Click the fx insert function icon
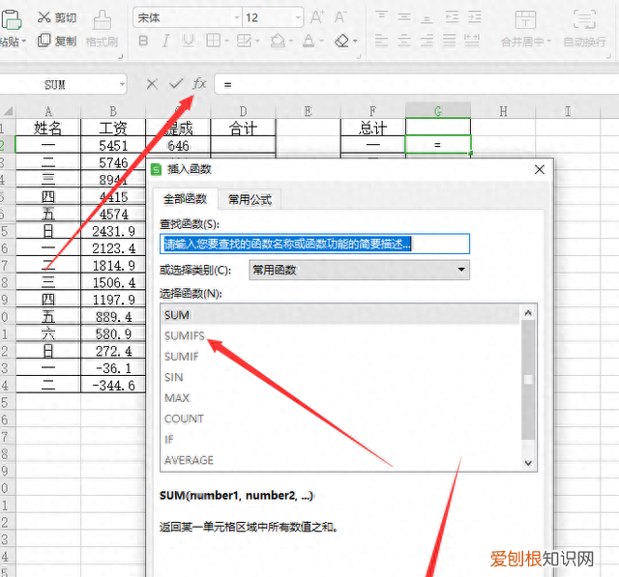 coord(199,84)
